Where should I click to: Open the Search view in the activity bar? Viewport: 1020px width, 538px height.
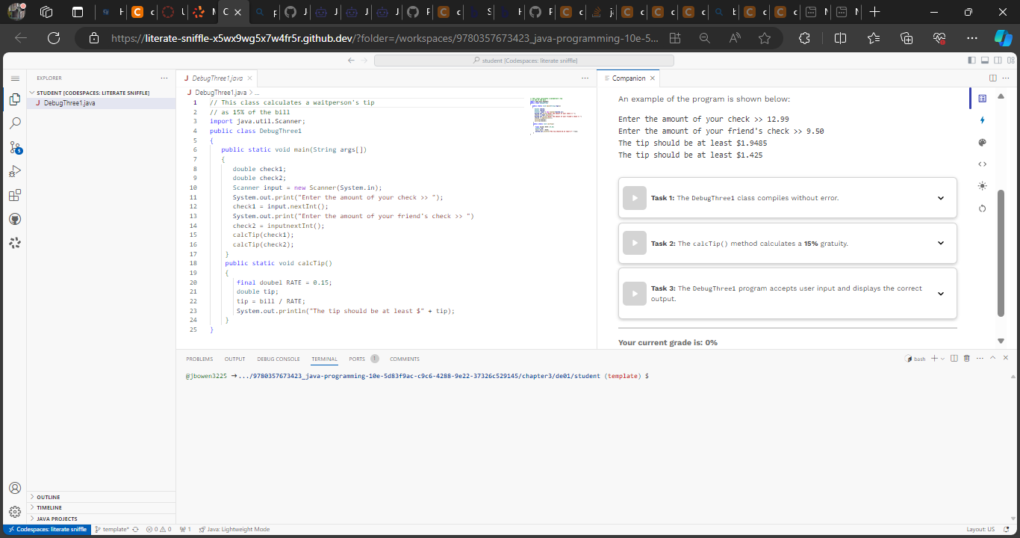pos(15,123)
